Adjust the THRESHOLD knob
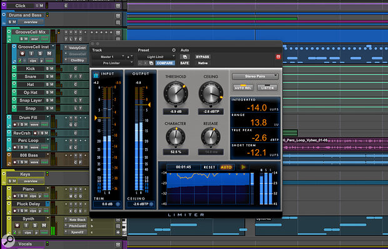 pyautogui.click(x=176, y=93)
